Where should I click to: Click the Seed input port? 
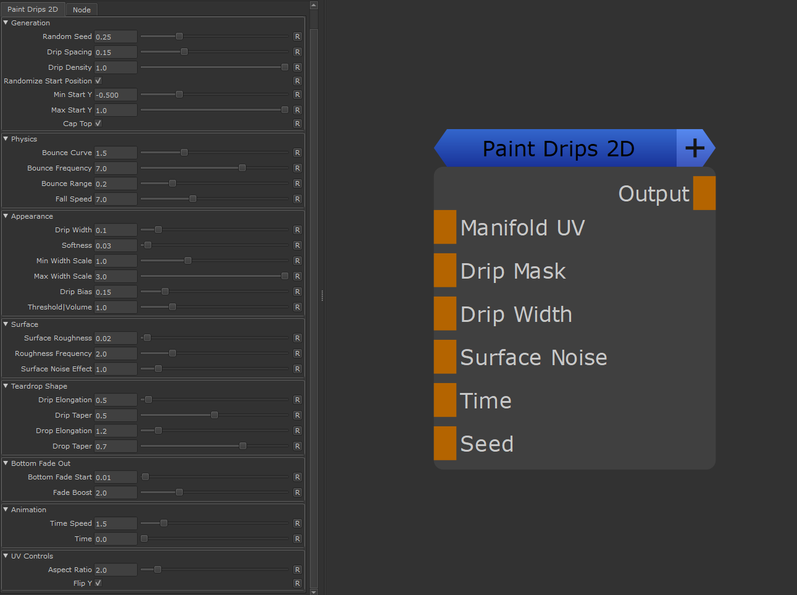[445, 443]
